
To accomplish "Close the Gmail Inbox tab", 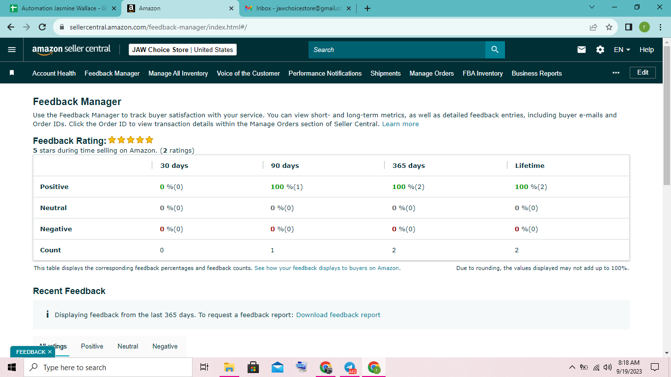I will pyautogui.click(x=348, y=8).
